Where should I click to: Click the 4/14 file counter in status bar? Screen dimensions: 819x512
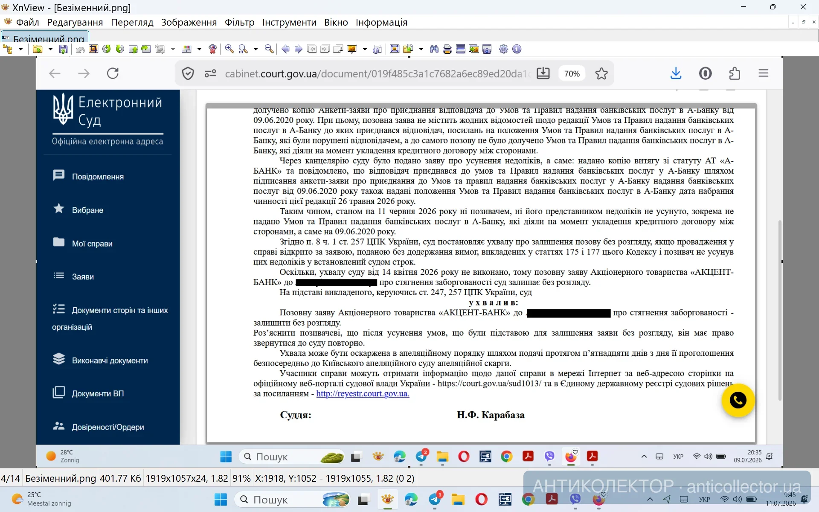tap(11, 478)
